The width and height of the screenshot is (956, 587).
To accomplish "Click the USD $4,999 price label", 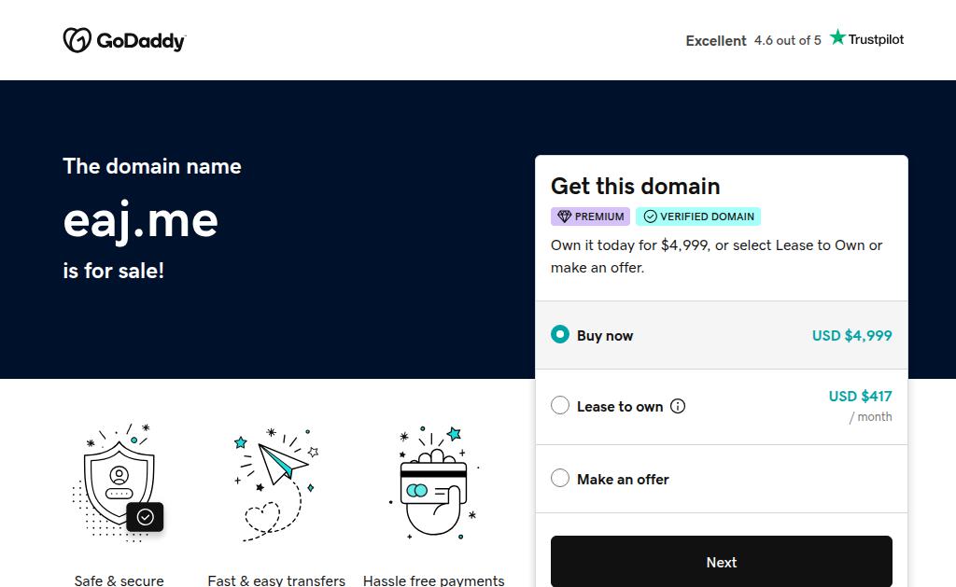I will tap(851, 335).
